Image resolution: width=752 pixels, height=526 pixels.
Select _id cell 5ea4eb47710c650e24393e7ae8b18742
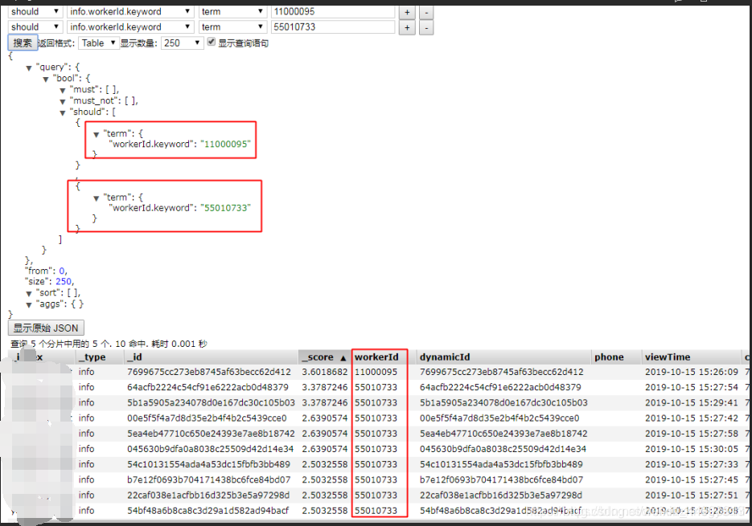pyautogui.click(x=211, y=433)
